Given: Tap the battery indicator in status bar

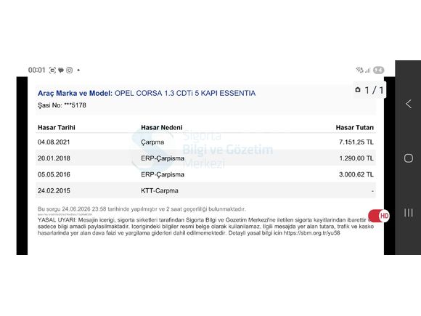Looking at the screenshot, I should coord(379,70).
